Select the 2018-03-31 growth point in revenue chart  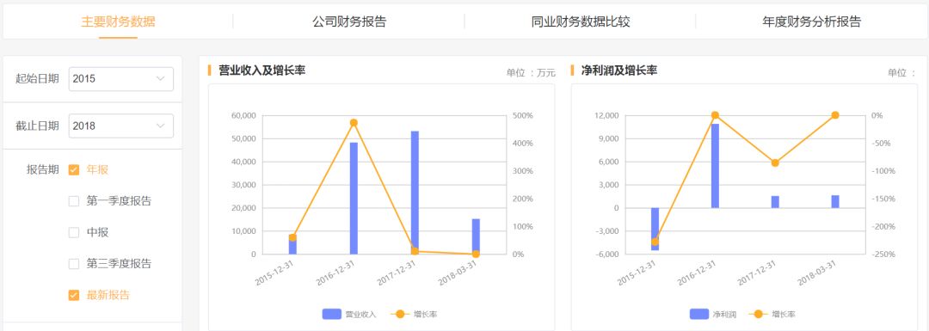(476, 254)
